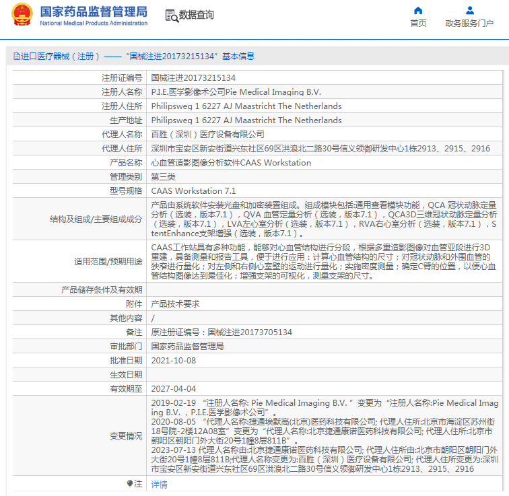
Task: Click the 备注 row label
Action: coord(134,332)
